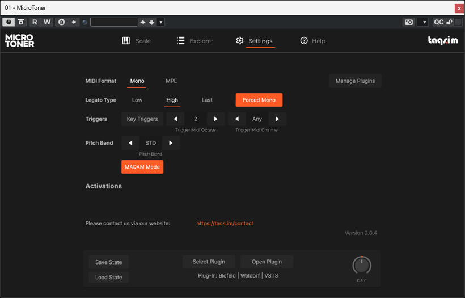Open the Scale tab
Screen dimensions: 465x298
137,41
